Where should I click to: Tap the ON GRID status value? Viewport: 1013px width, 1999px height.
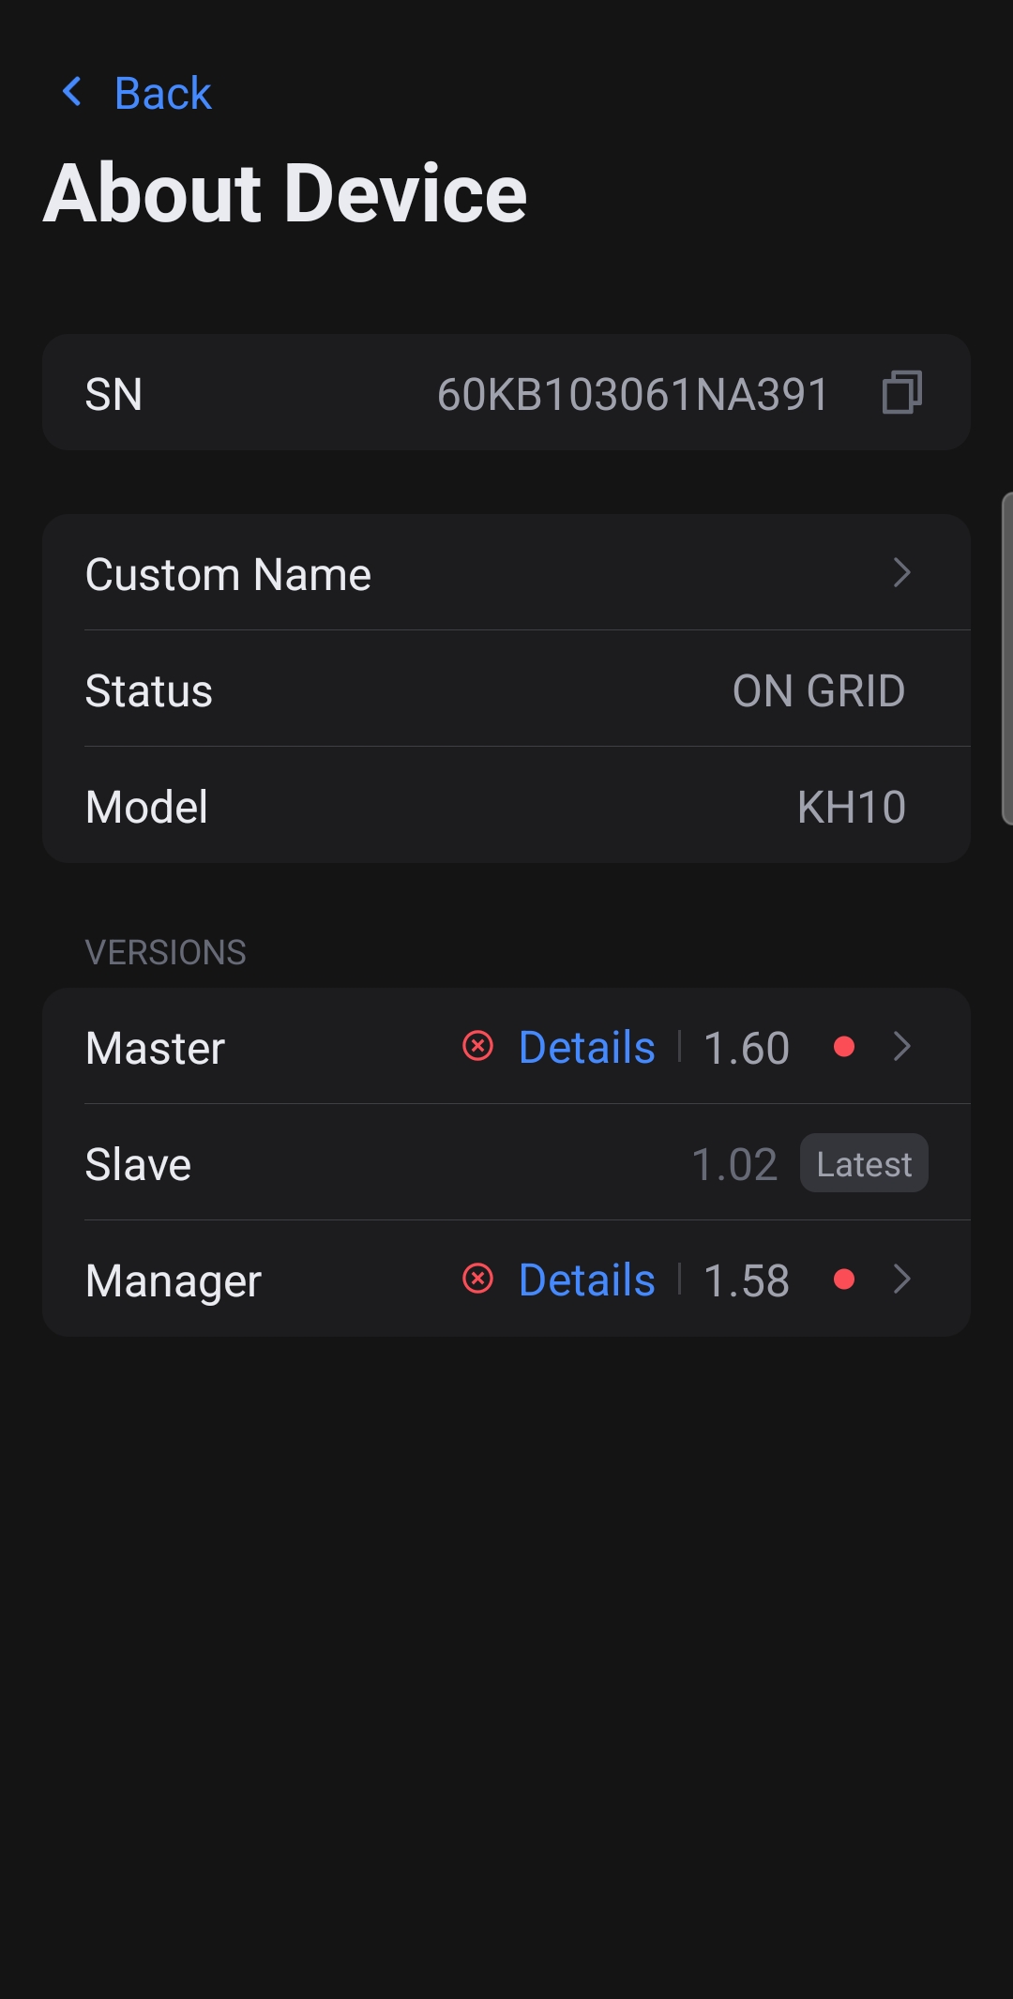819,690
